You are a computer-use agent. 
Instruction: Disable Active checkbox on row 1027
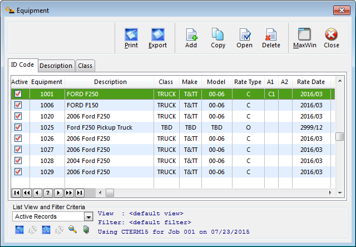[x=18, y=150]
